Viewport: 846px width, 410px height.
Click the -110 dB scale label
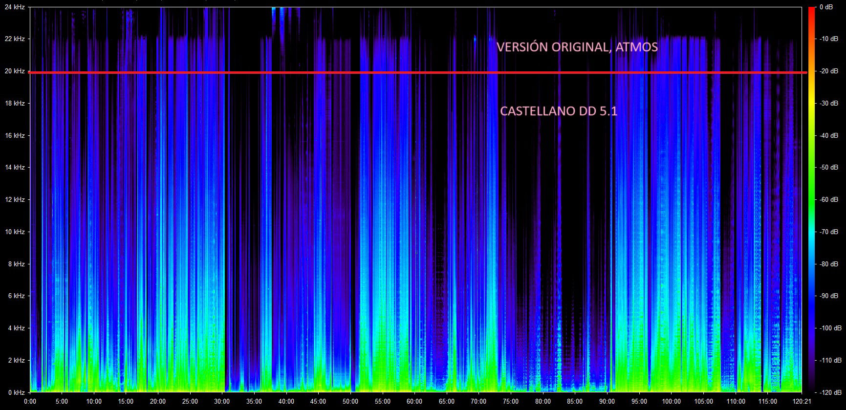click(x=830, y=361)
